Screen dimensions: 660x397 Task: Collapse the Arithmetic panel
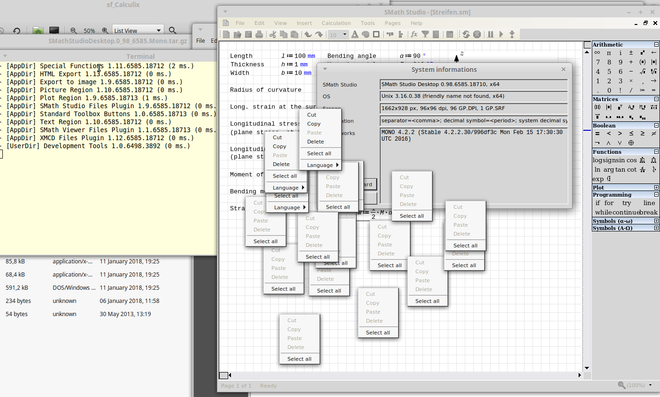click(x=656, y=45)
